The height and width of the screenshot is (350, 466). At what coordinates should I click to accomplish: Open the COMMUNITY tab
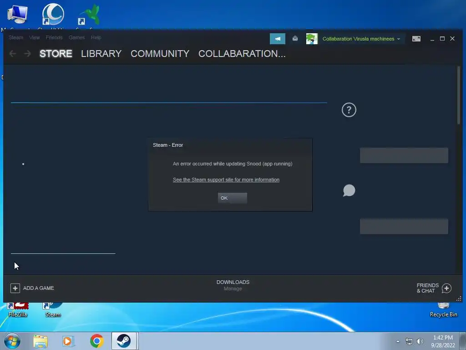(160, 54)
